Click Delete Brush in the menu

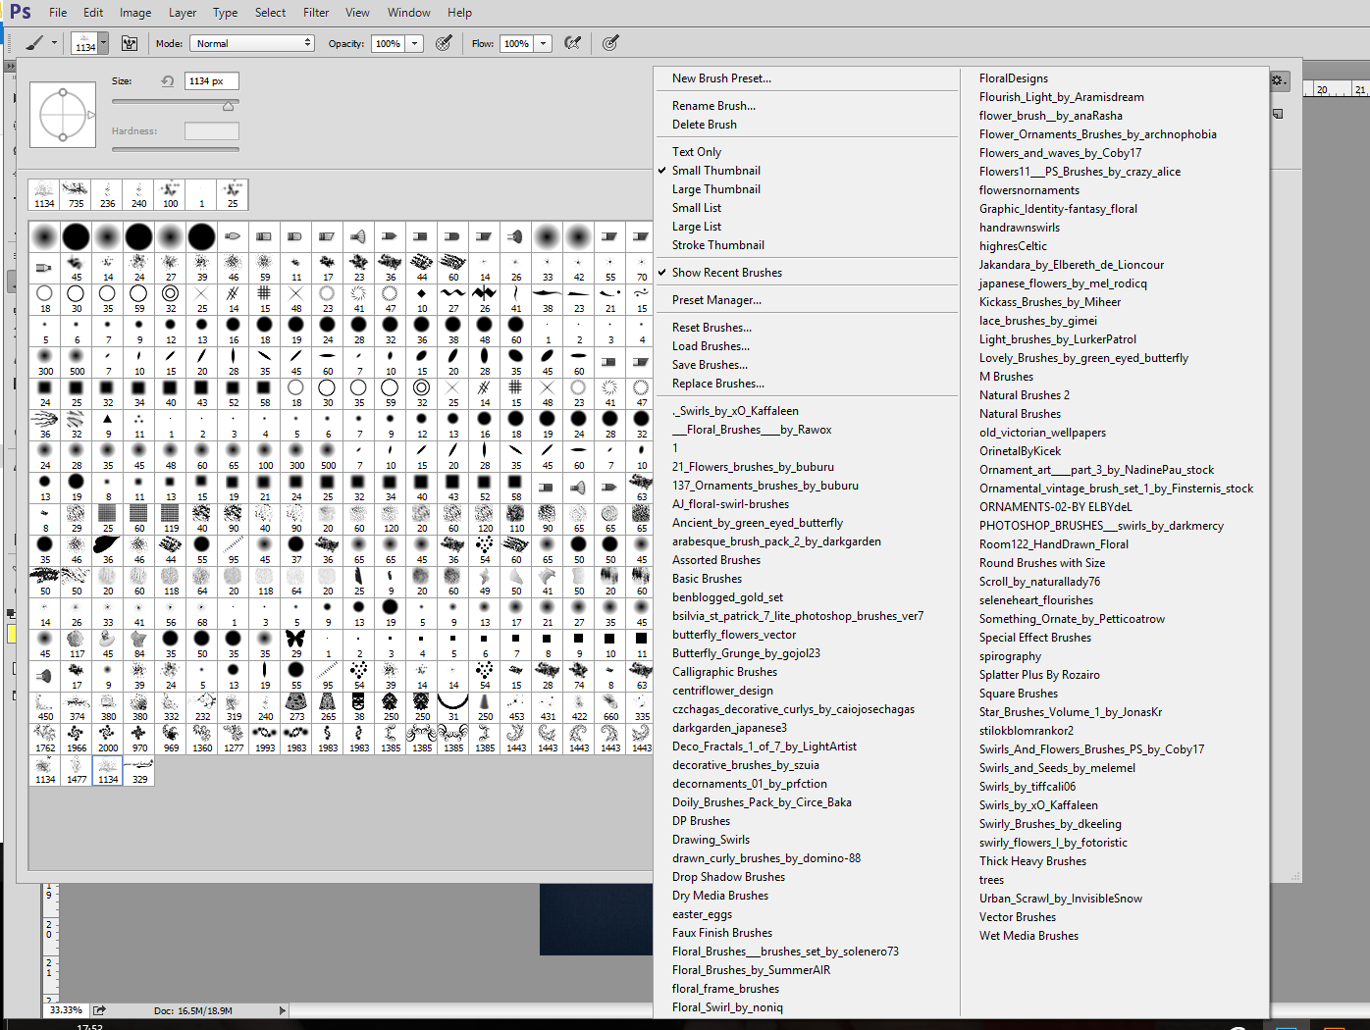[704, 125]
